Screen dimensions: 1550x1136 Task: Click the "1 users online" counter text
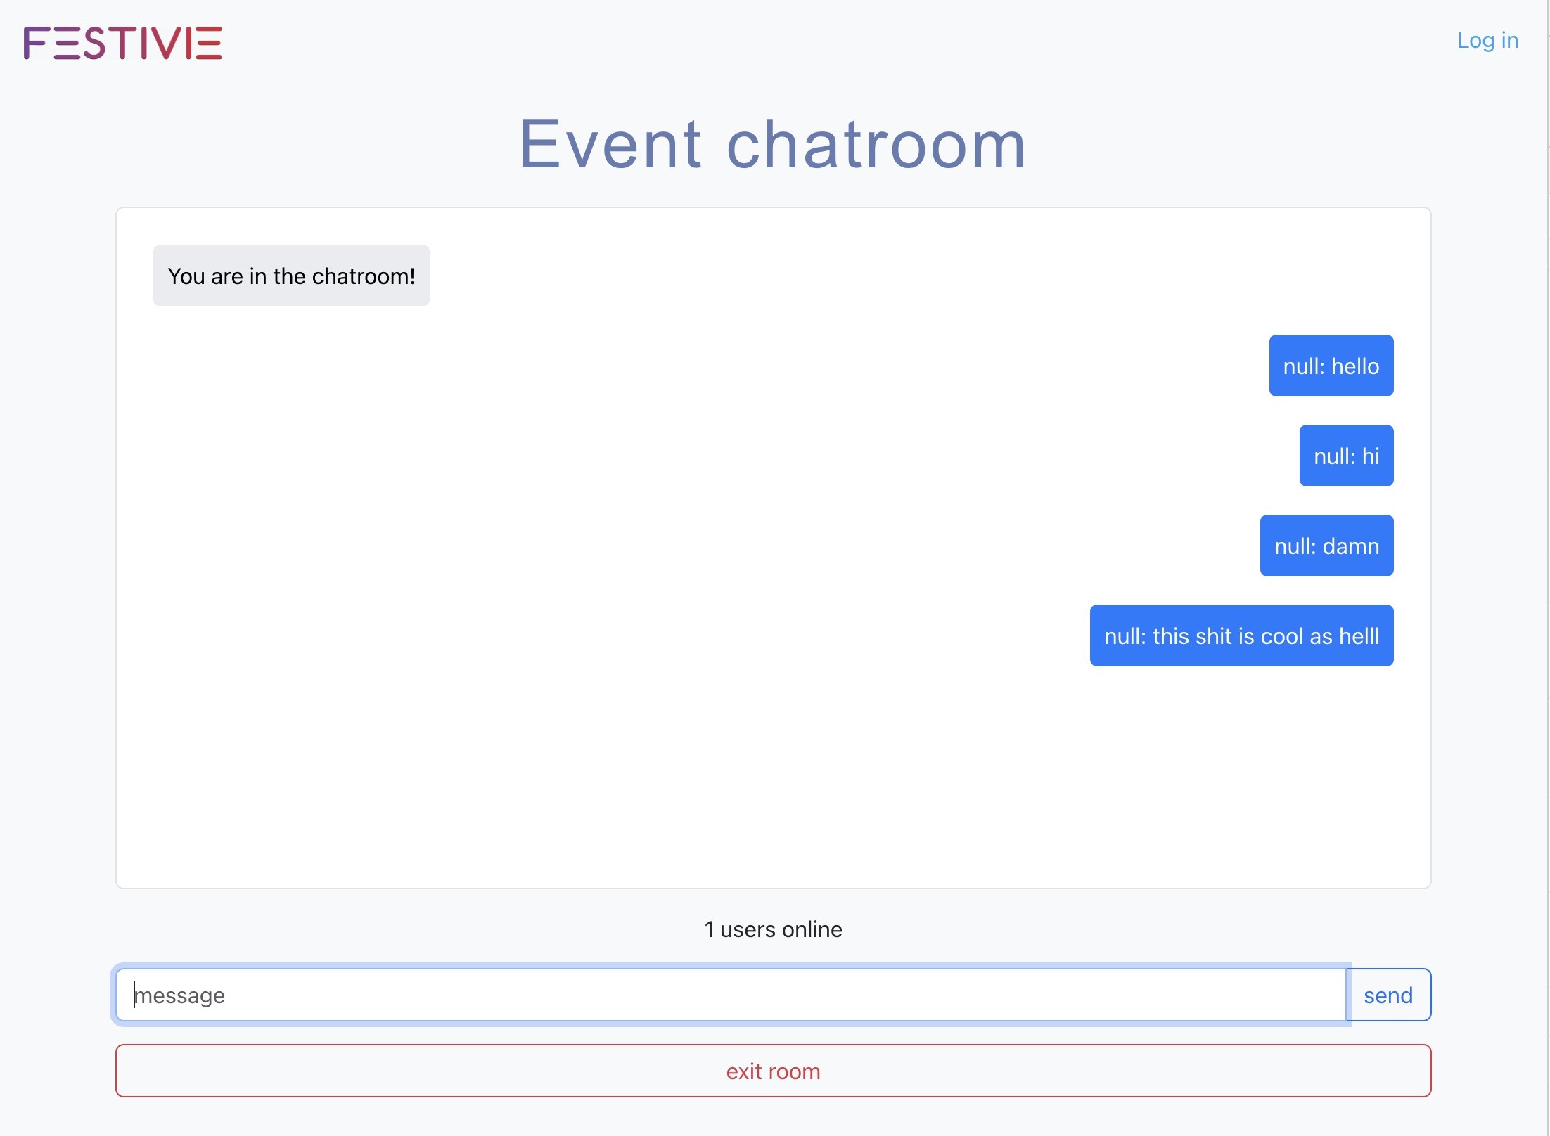(773, 929)
